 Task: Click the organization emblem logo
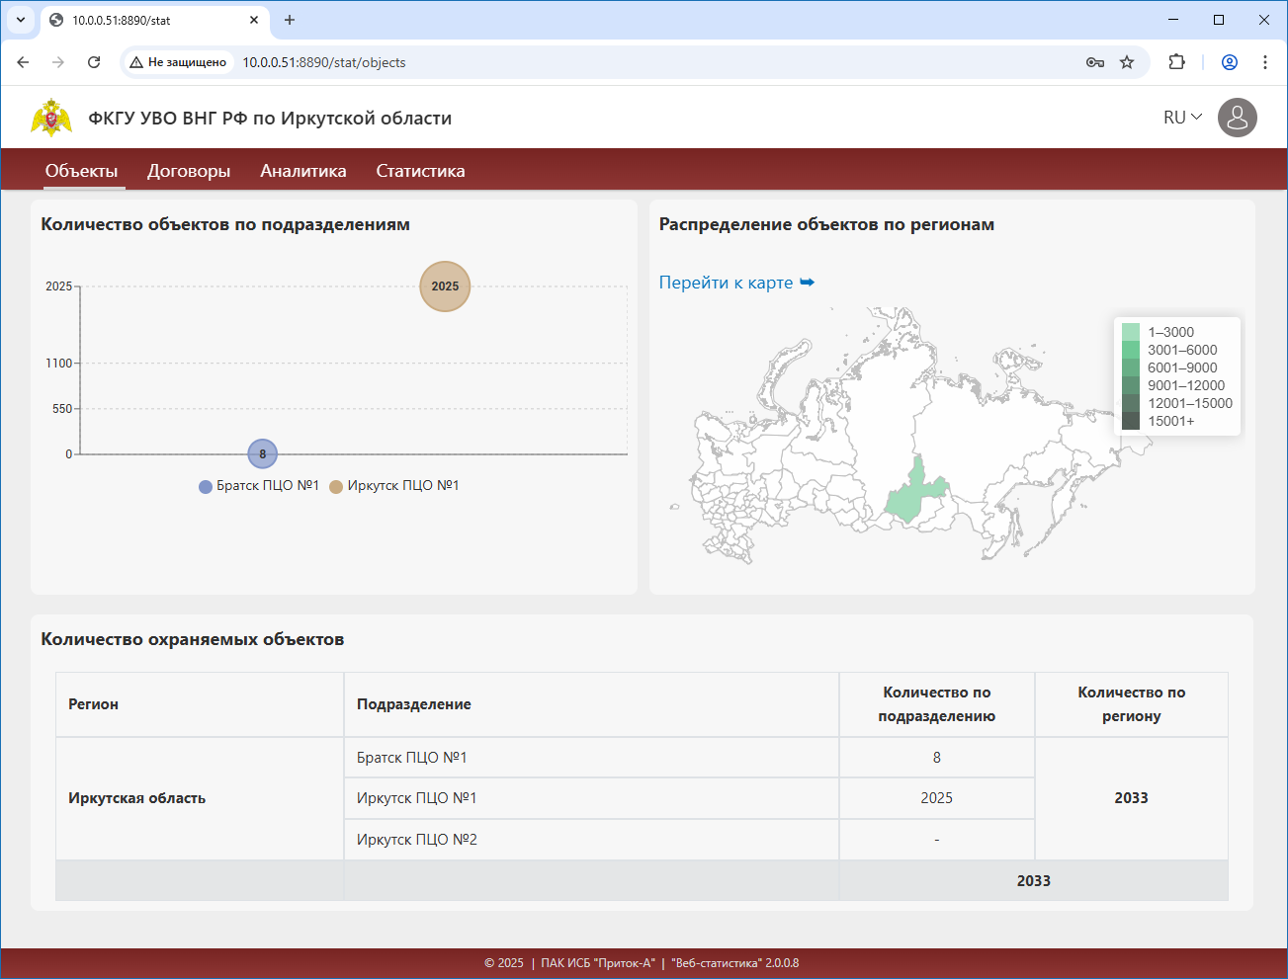51,118
